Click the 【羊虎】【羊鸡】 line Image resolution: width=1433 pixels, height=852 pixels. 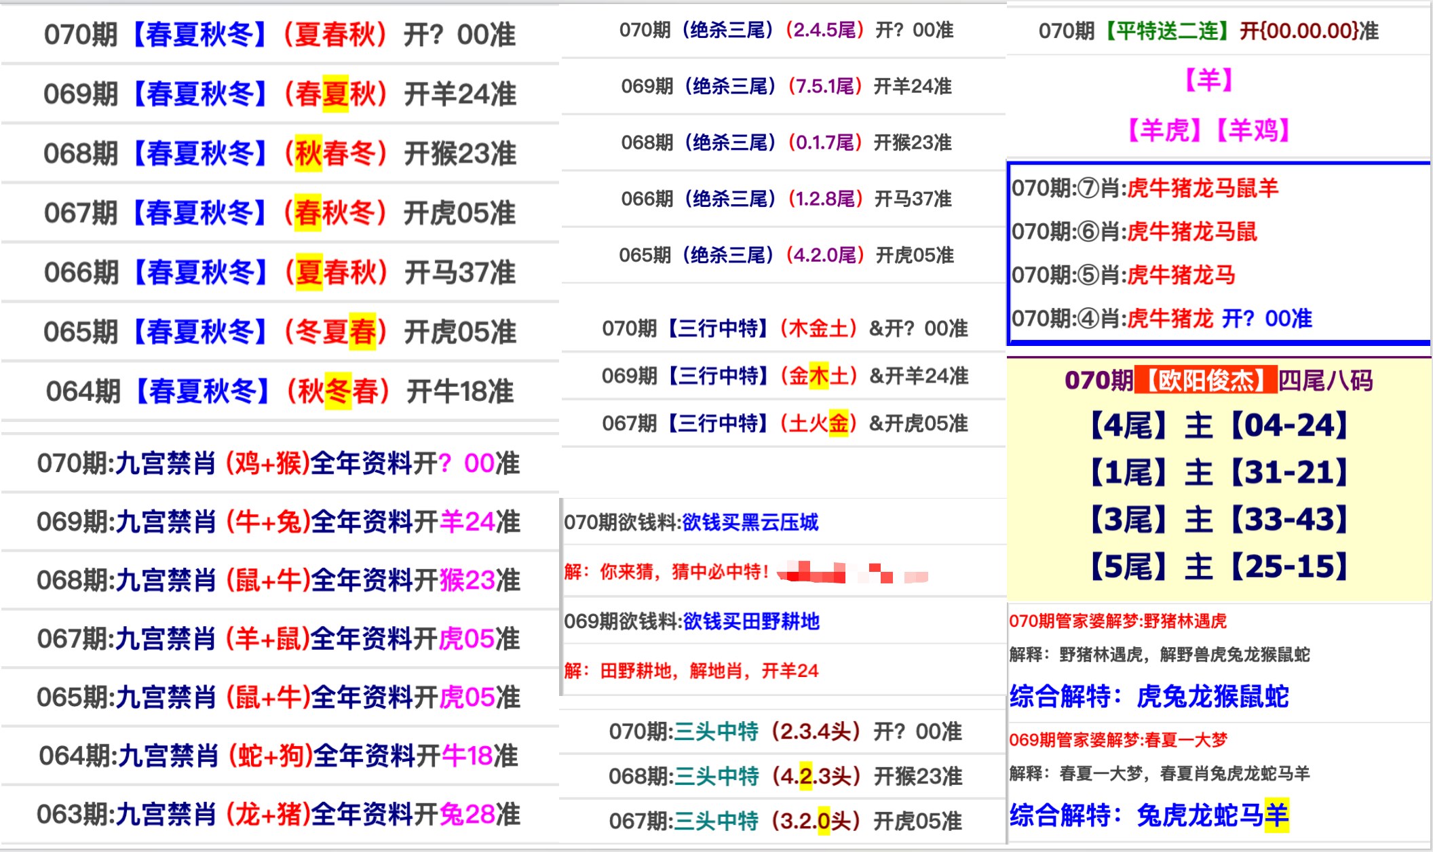click(1208, 130)
